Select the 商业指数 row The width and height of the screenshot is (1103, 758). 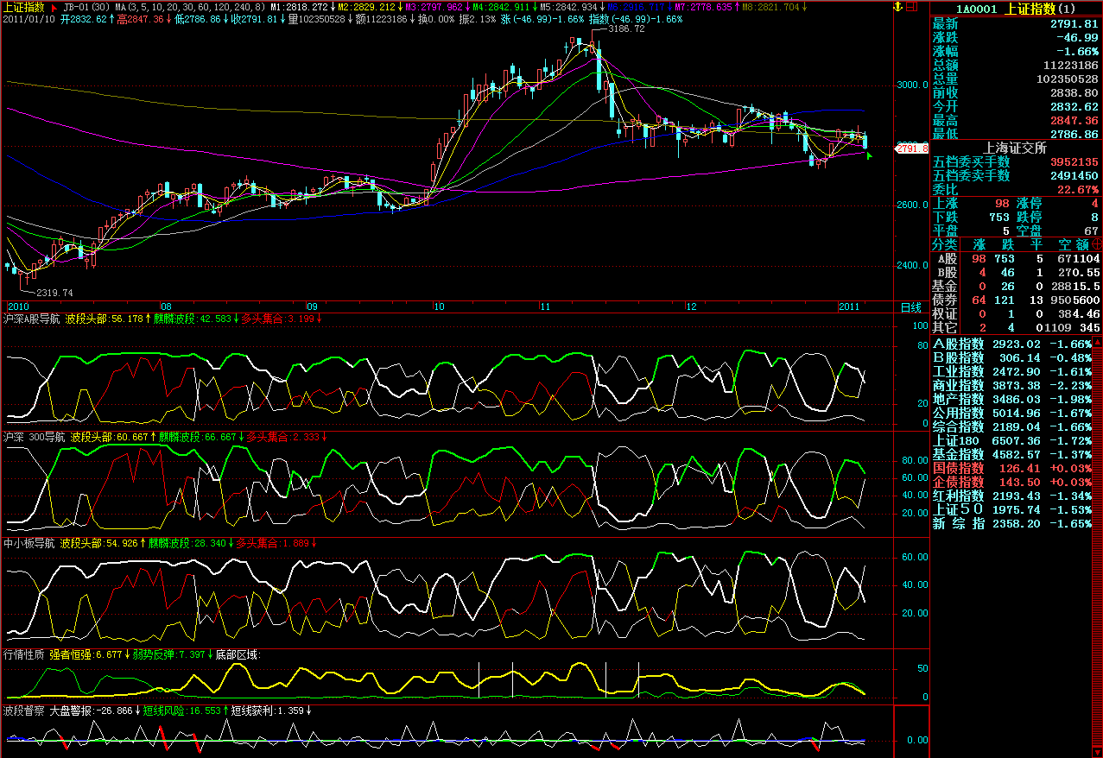coord(1012,385)
